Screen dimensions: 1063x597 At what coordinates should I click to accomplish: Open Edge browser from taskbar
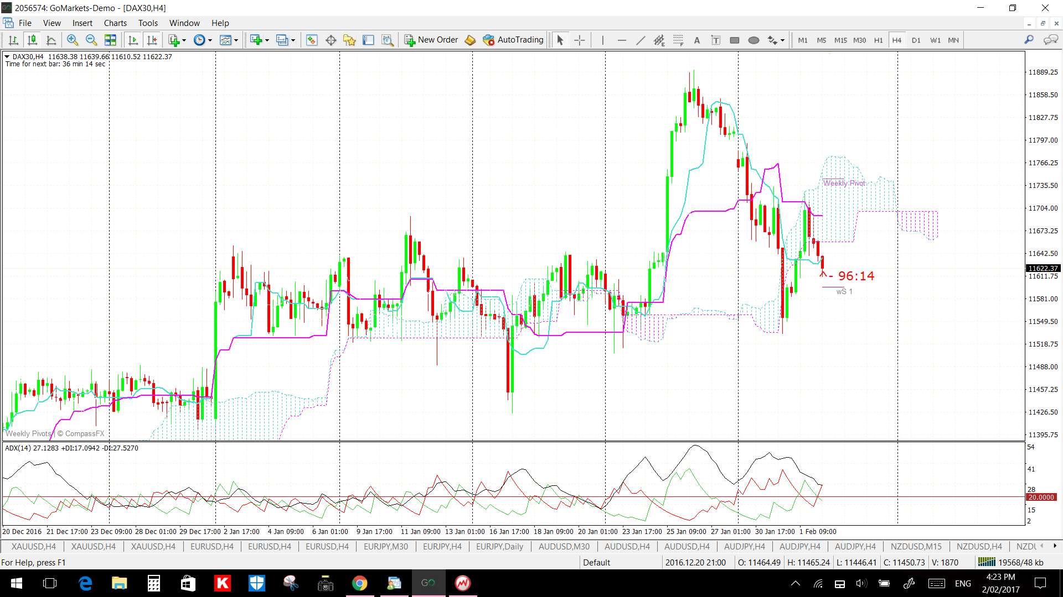pyautogui.click(x=85, y=583)
